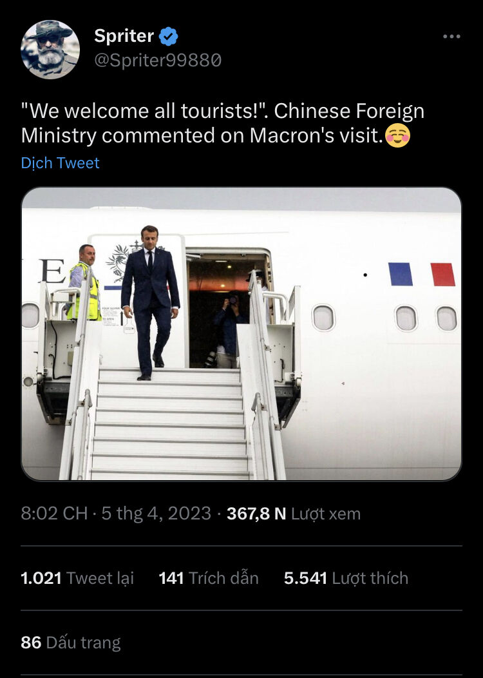The image size is (483, 678).
Task: View the 5.541 Lượt thích list
Action: (x=346, y=578)
